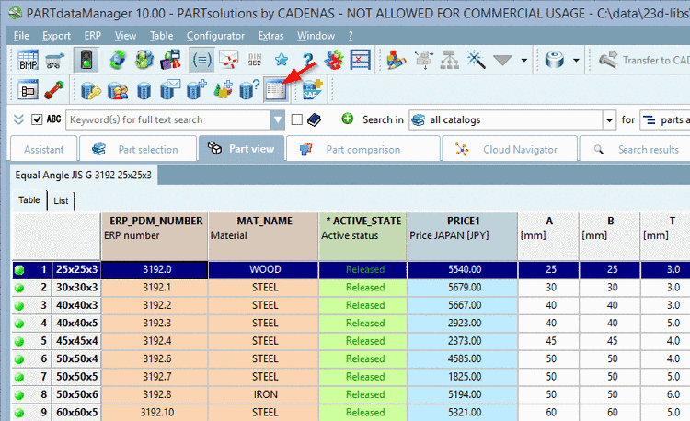The height and width of the screenshot is (421, 690).
Task: Click the highlighted table view icon
Action: (x=276, y=90)
